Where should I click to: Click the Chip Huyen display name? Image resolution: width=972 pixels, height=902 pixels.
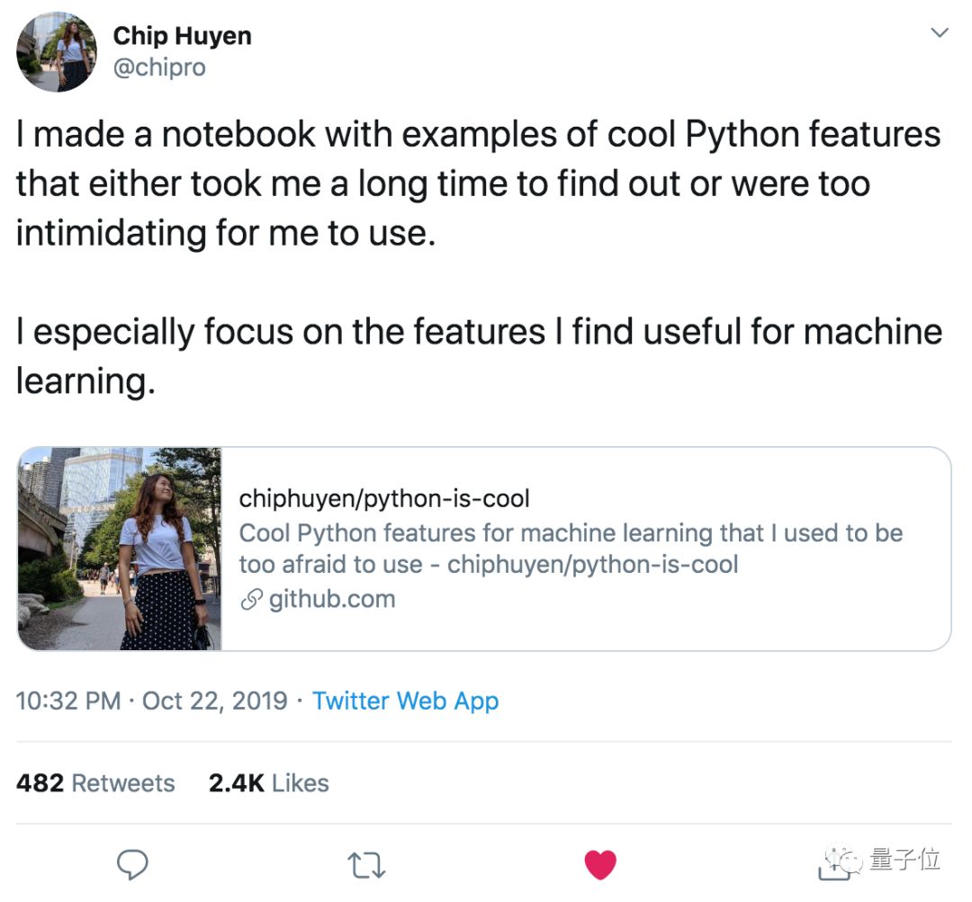(x=182, y=36)
